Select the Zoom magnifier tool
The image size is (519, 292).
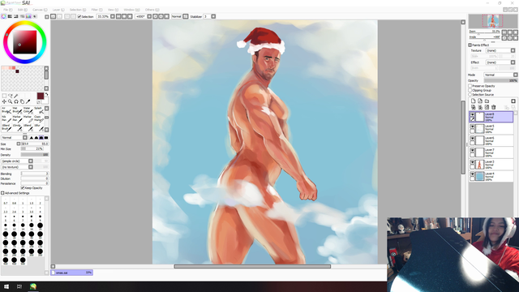(x=11, y=101)
